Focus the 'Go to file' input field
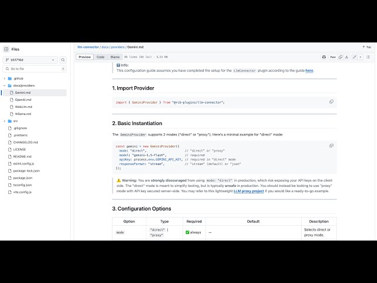This screenshot has width=377, height=283. click(35, 69)
